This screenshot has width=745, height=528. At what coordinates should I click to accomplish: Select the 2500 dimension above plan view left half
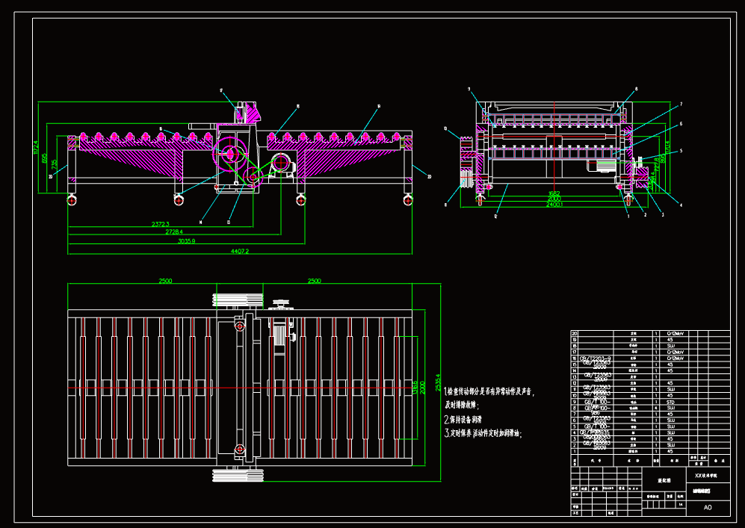165,281
